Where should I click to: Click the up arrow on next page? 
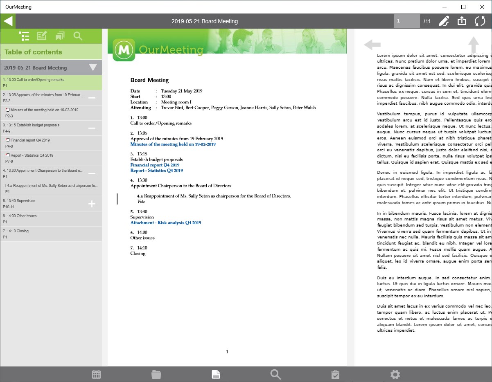[474, 45]
